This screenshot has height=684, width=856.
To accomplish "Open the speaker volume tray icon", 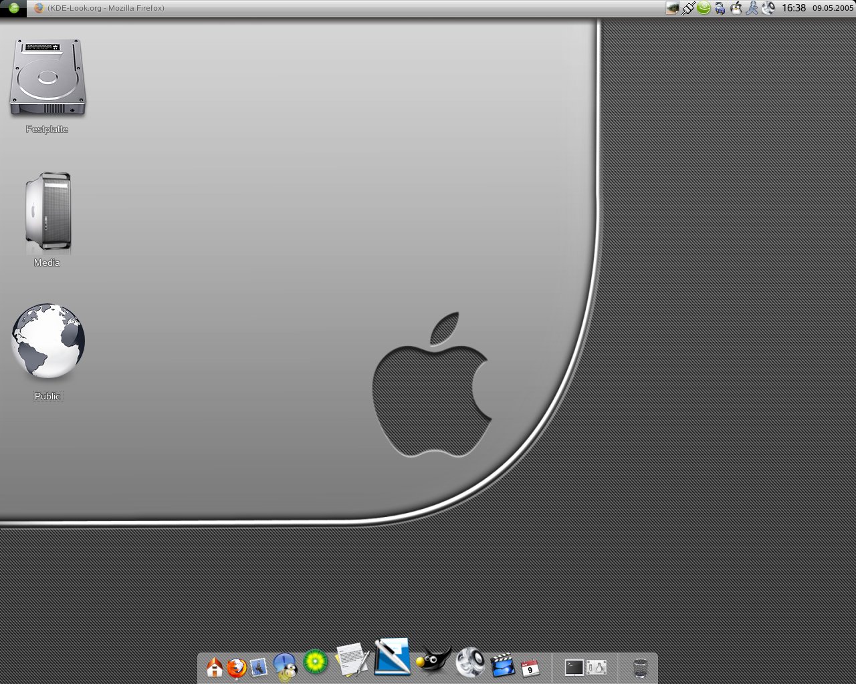I will [768, 8].
